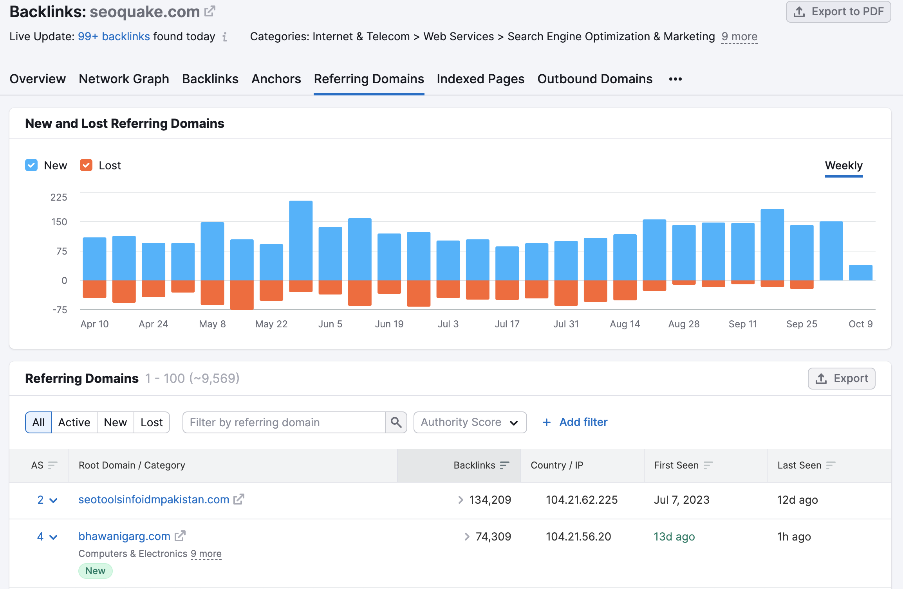Viewport: 903px width, 589px height.
Task: Click the Add filter button
Action: click(x=574, y=422)
